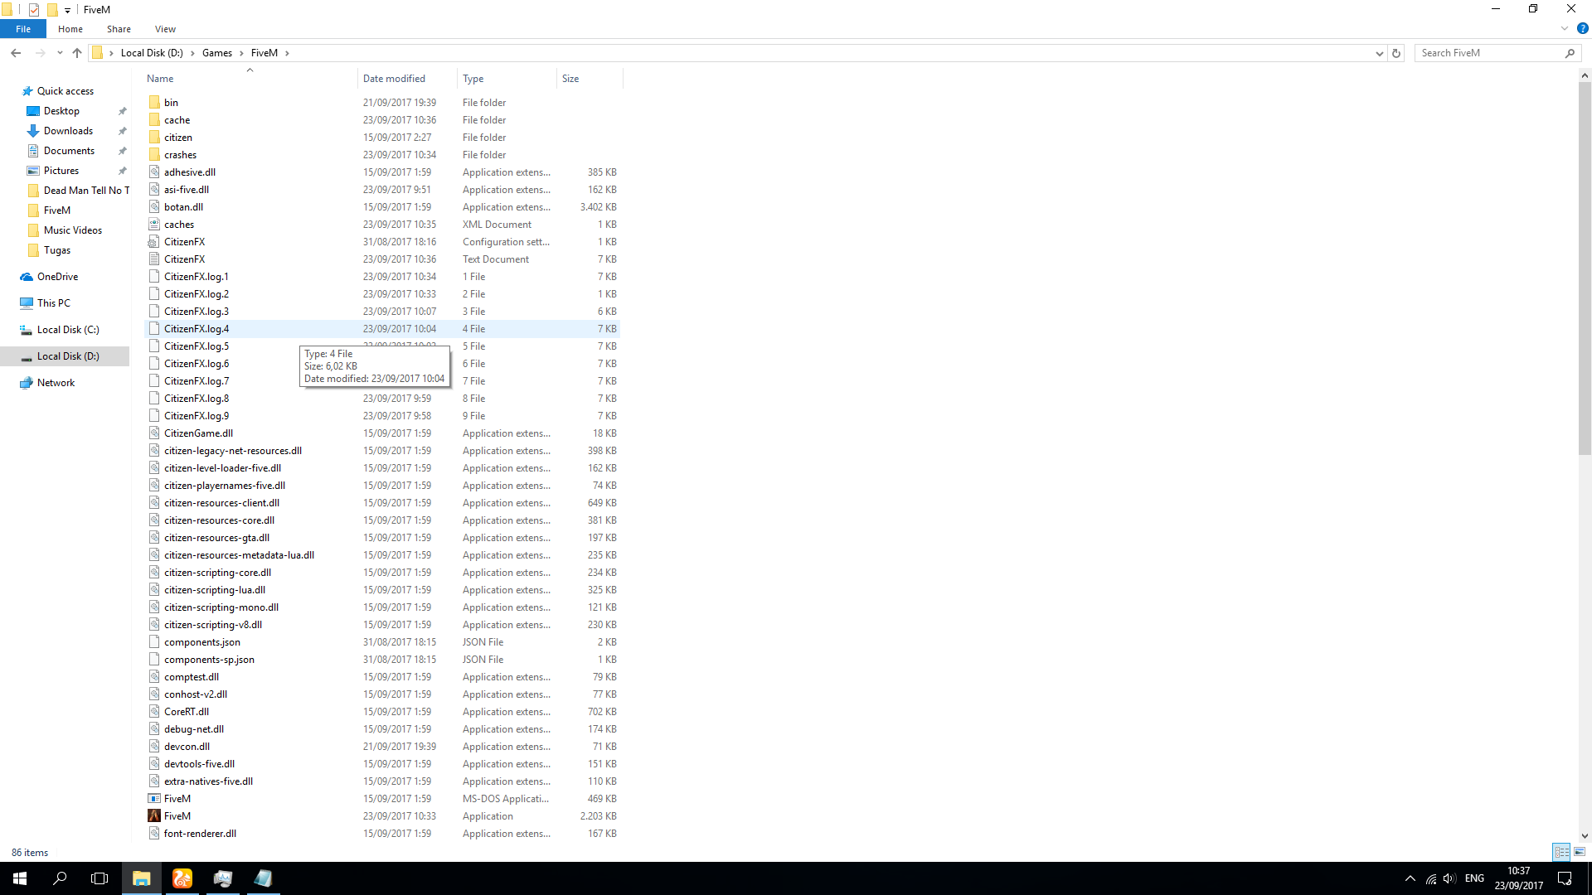Image resolution: width=1592 pixels, height=895 pixels.
Task: Expand the chevron after Games breadcrumb
Action: (x=242, y=53)
